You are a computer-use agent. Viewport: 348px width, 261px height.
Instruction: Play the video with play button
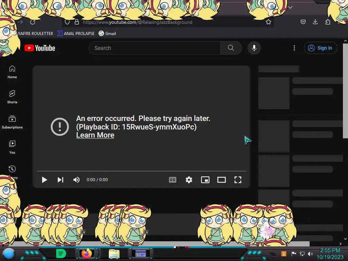pyautogui.click(x=45, y=180)
